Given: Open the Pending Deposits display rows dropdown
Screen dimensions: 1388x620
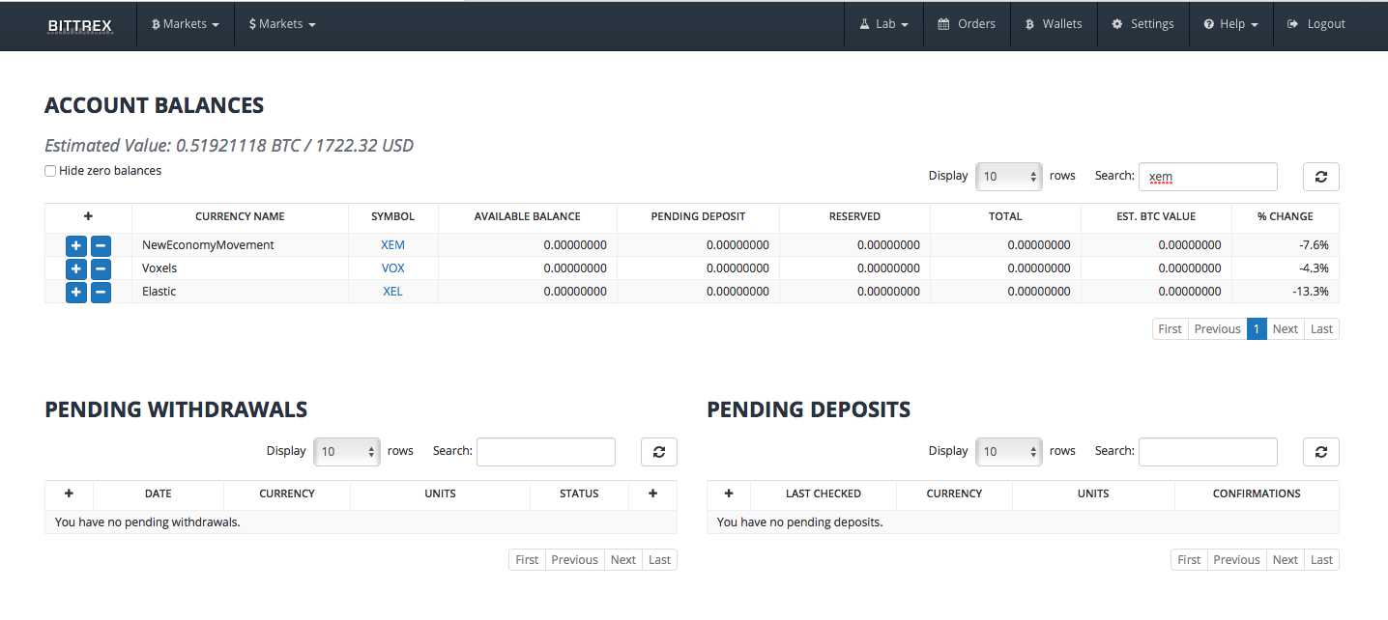Looking at the screenshot, I should click(1009, 452).
